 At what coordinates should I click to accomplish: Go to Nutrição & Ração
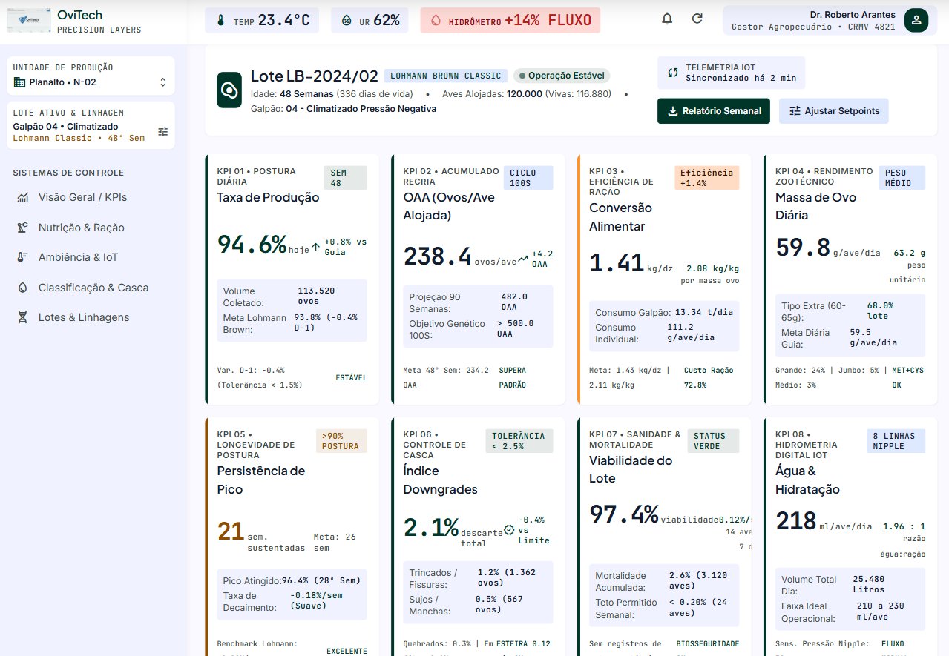pos(93,228)
